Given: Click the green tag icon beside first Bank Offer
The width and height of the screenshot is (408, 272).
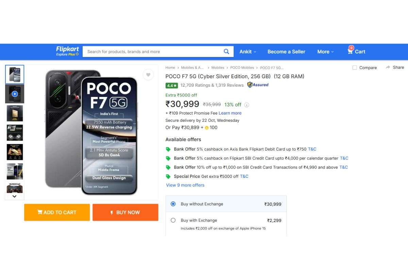Looking at the screenshot, I should (x=168, y=149).
